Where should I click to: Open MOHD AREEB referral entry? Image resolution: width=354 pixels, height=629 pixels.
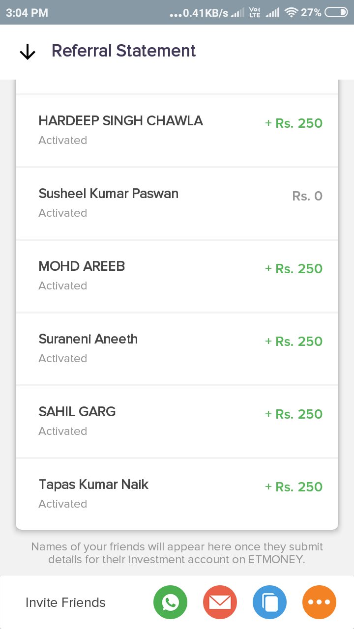coord(177,276)
